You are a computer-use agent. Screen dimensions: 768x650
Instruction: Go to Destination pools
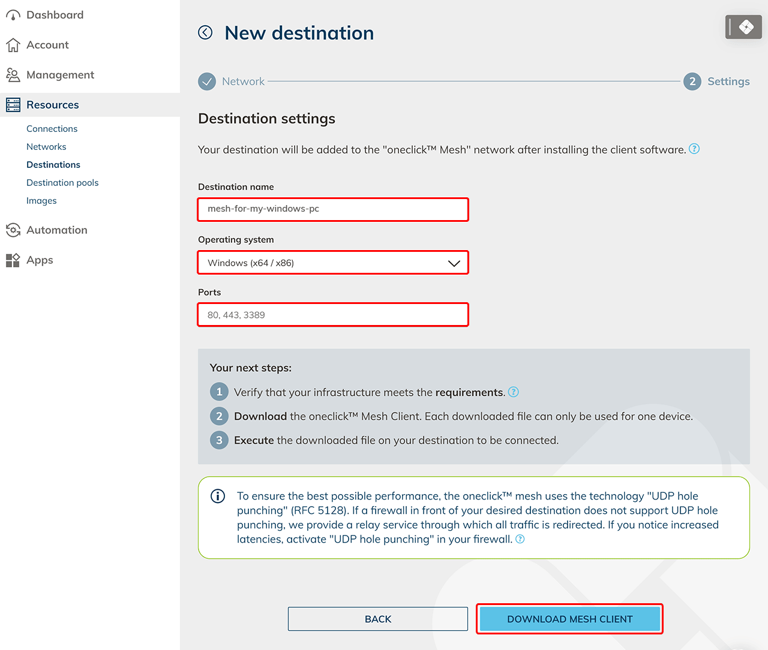(x=62, y=183)
